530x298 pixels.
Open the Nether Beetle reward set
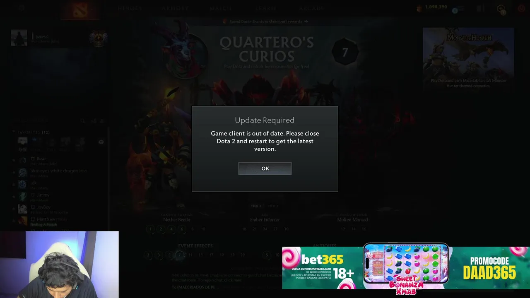click(177, 219)
